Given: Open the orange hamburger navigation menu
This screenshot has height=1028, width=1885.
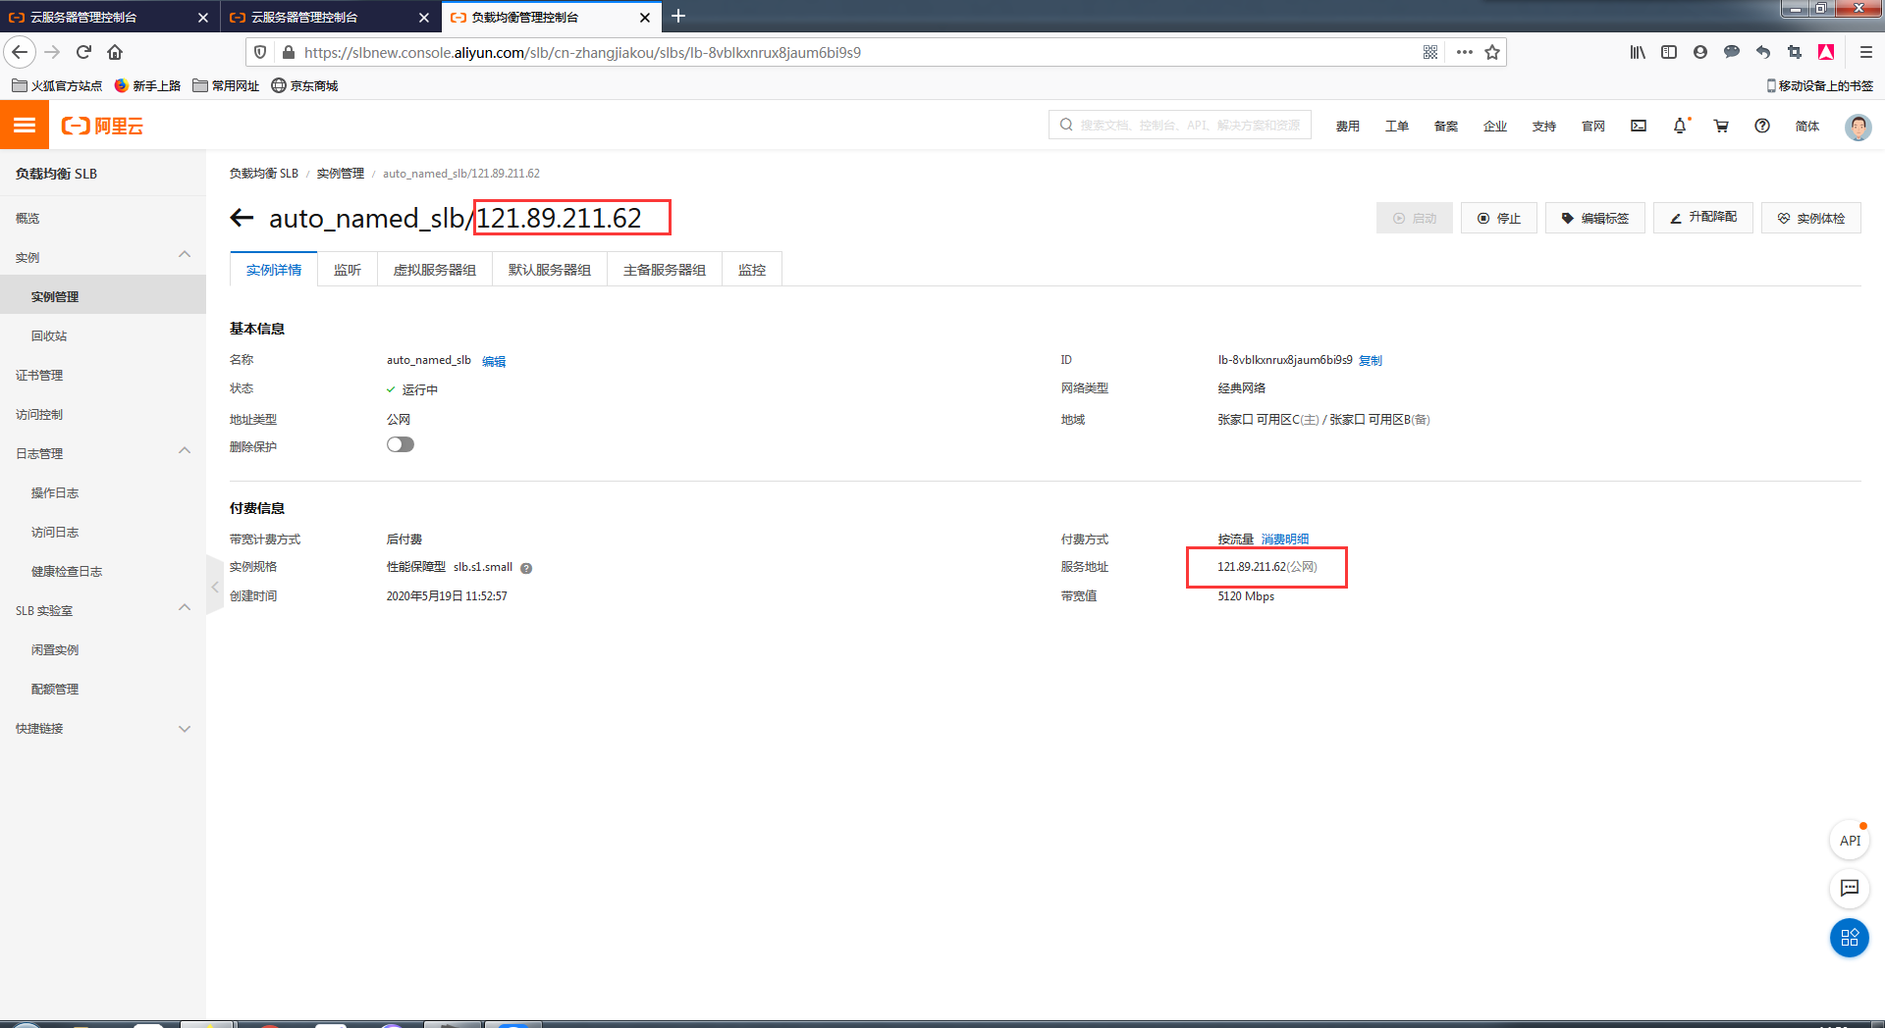Looking at the screenshot, I should click(x=25, y=126).
